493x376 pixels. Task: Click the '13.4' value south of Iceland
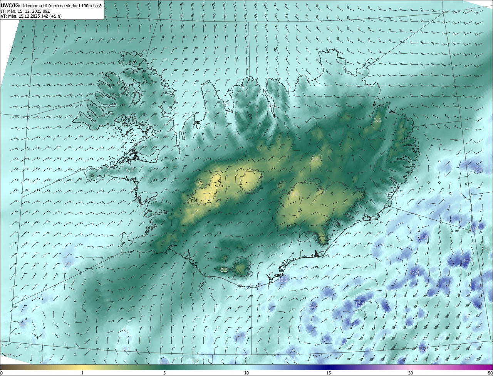[x=359, y=304]
